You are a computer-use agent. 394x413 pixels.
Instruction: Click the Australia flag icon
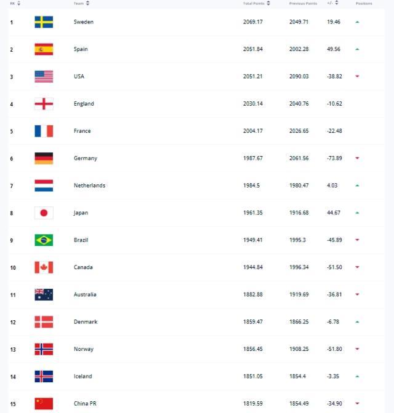click(x=44, y=294)
